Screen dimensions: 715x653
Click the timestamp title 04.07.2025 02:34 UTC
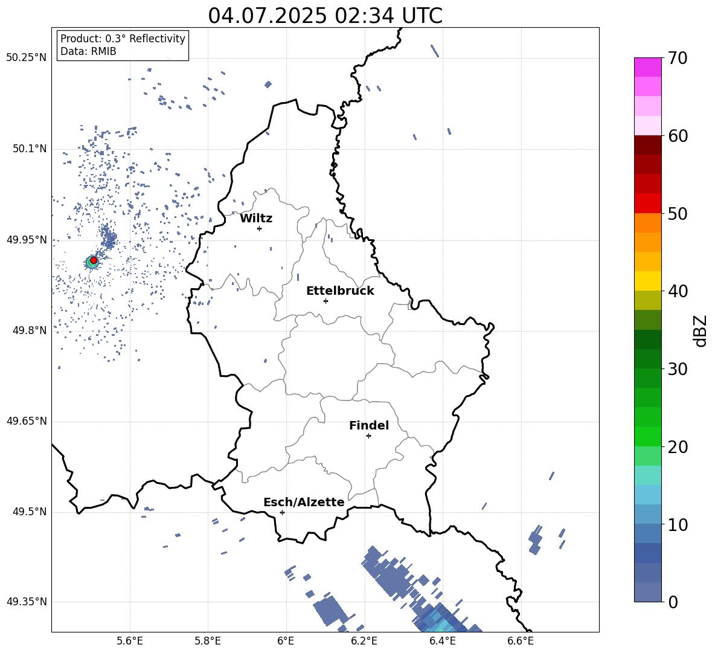(325, 16)
